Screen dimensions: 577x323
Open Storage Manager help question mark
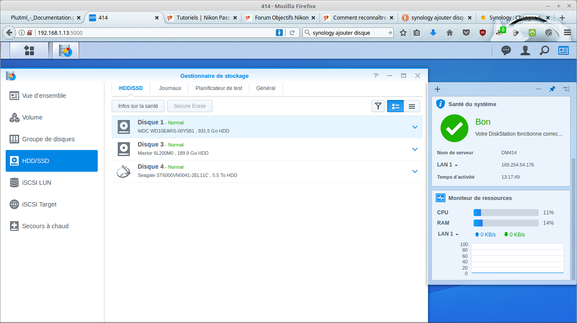(x=376, y=76)
